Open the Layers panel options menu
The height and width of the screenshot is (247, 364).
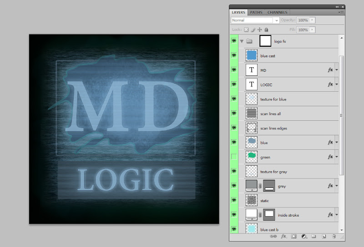coord(341,12)
